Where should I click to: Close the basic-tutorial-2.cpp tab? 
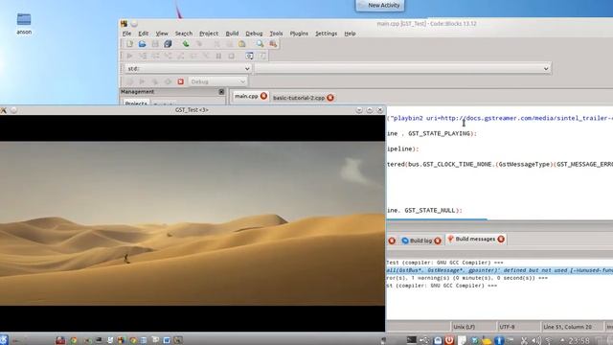click(330, 98)
